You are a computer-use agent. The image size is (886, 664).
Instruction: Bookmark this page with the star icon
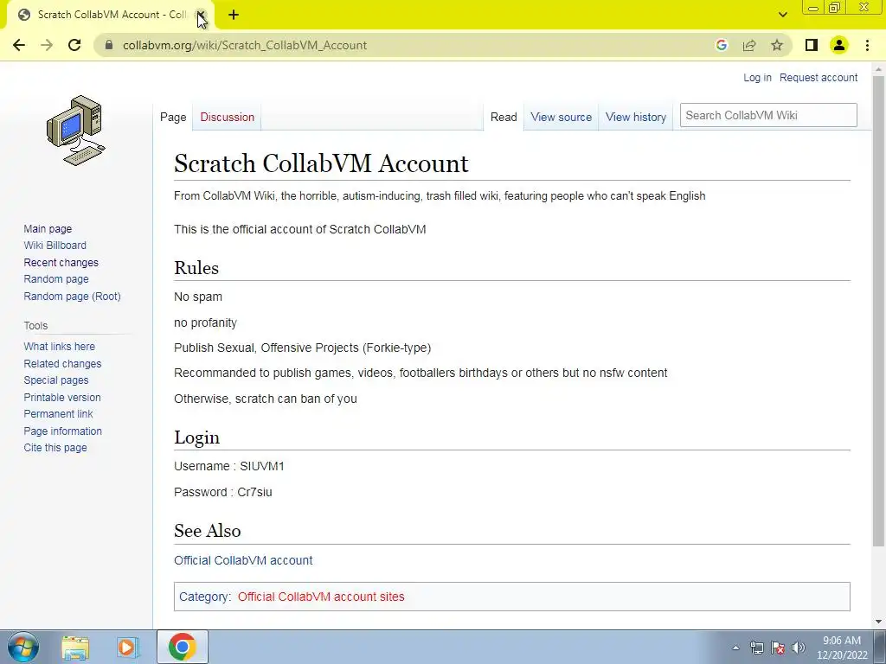click(x=777, y=45)
